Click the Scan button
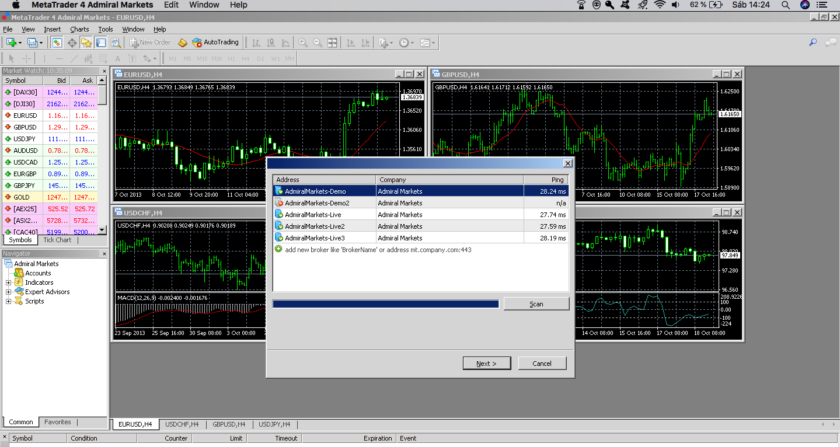 pos(536,304)
